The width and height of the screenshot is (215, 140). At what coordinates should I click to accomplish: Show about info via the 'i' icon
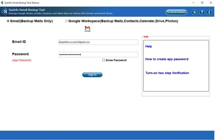point(209,12)
